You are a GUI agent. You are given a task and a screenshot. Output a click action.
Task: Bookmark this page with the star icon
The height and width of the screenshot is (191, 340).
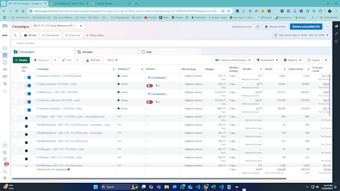(x=228, y=11)
